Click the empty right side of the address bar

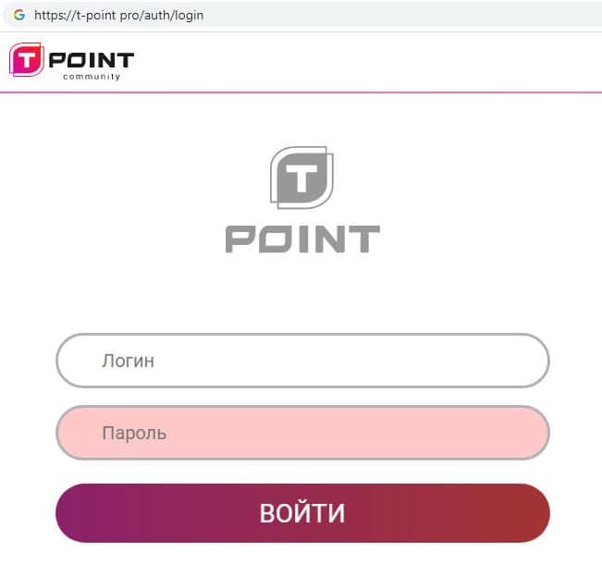pos(416,16)
